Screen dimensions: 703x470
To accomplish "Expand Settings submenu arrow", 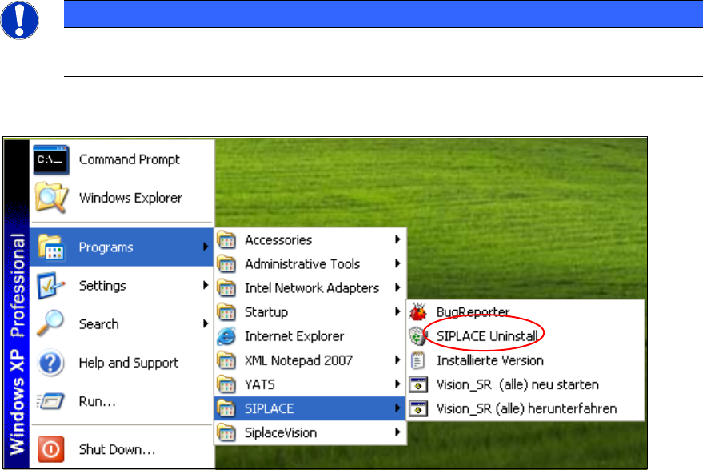I will point(206,285).
